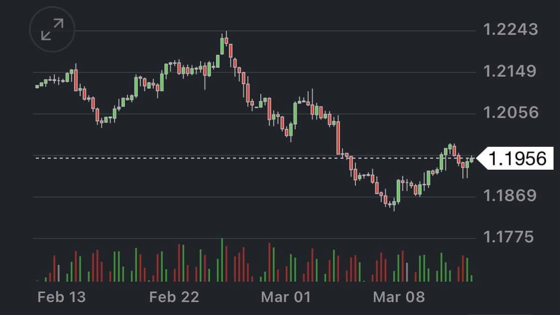Click the gray volume bar near Mar 08
Image resolution: width=560 pixels, height=315 pixels.
(407, 272)
